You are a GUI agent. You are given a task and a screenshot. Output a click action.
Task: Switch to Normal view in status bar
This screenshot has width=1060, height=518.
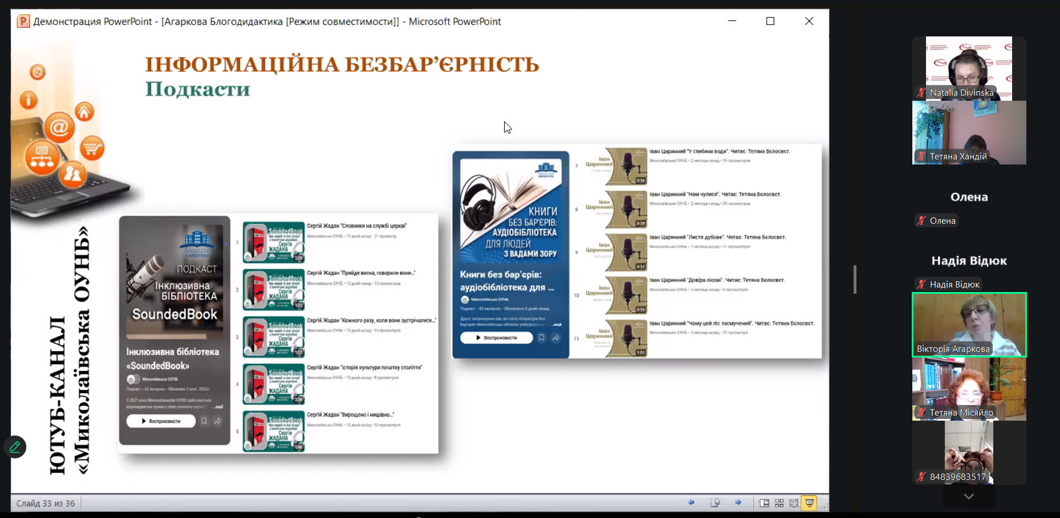click(764, 503)
